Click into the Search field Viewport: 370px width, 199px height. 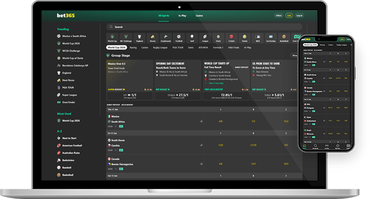click(204, 27)
